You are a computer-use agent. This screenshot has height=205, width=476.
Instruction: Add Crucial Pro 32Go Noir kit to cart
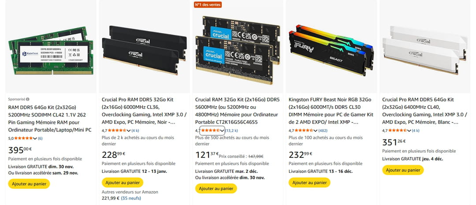[122, 183]
